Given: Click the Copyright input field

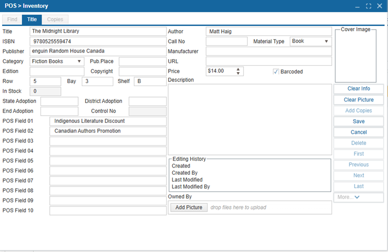Looking at the screenshot, I should coord(143,72).
